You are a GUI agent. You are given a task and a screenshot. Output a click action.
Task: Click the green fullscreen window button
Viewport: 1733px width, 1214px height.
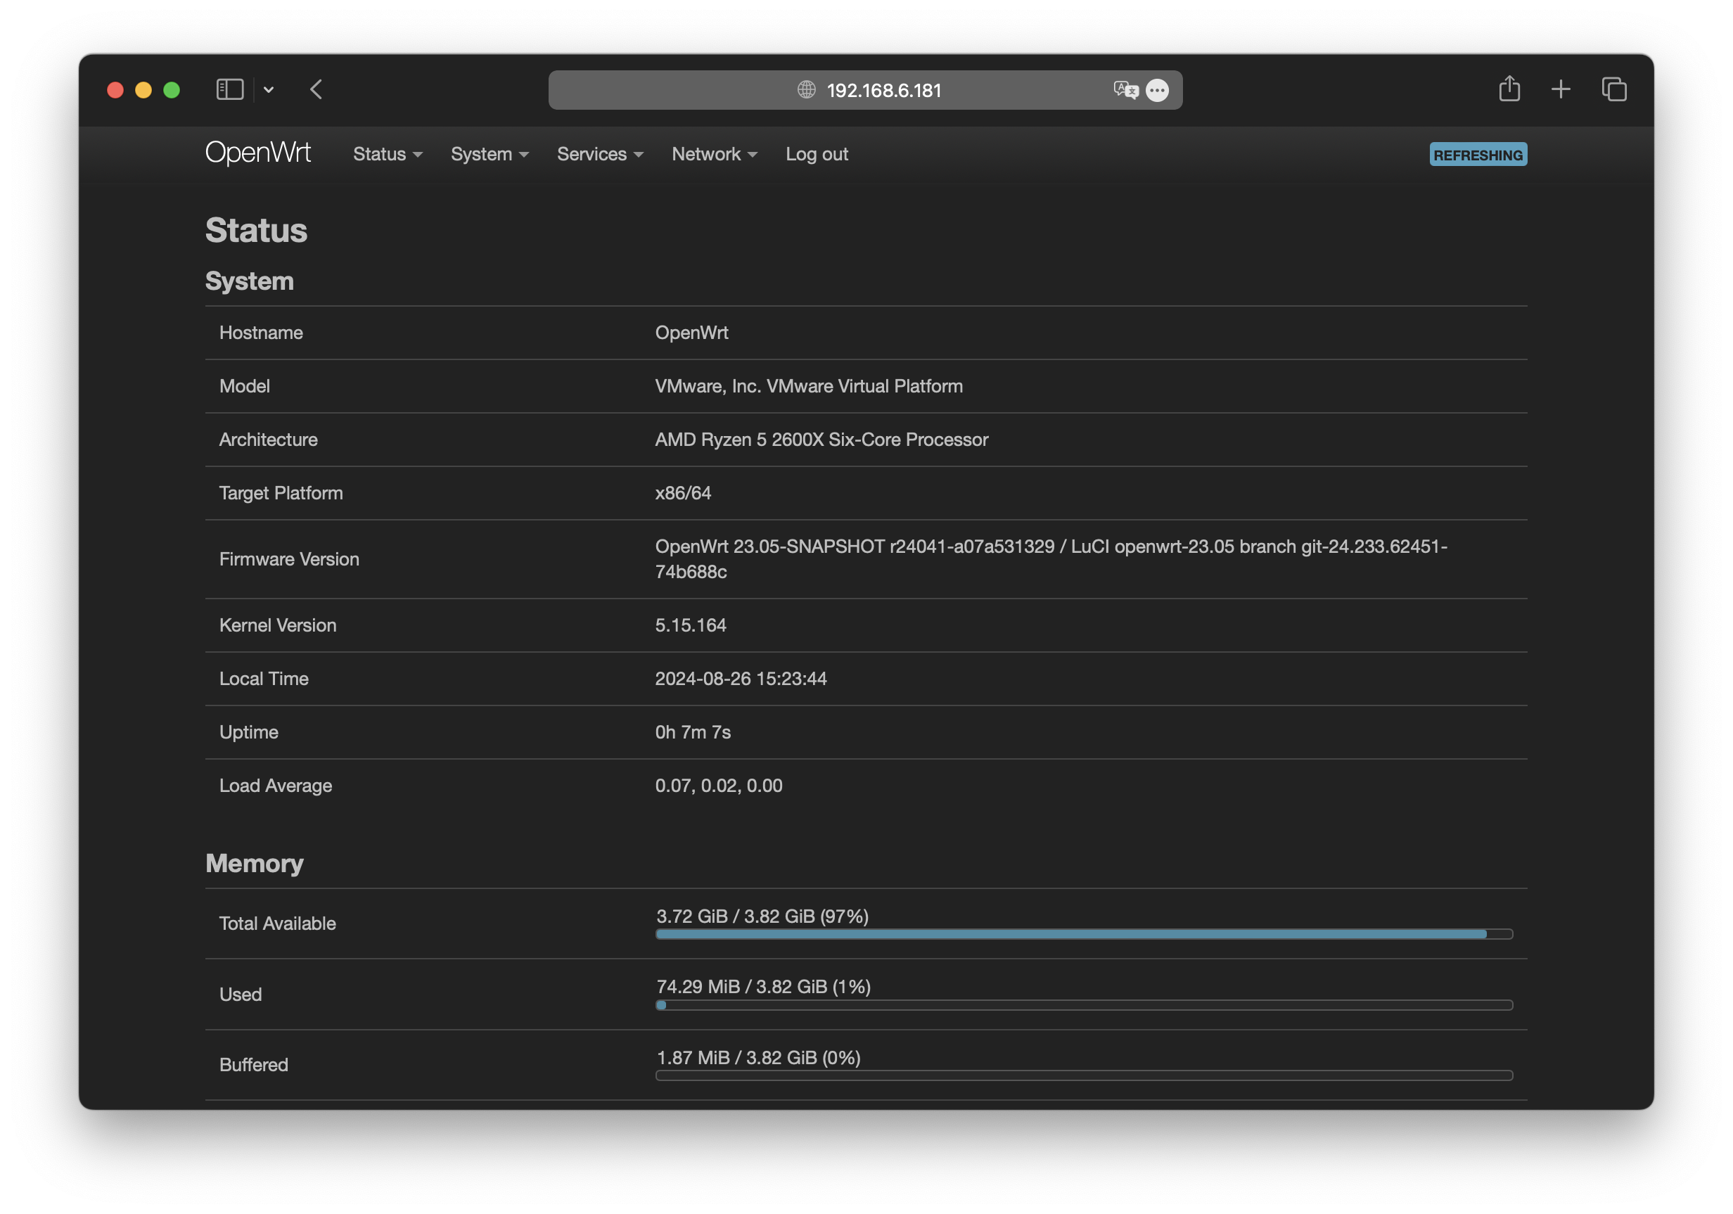point(172,90)
